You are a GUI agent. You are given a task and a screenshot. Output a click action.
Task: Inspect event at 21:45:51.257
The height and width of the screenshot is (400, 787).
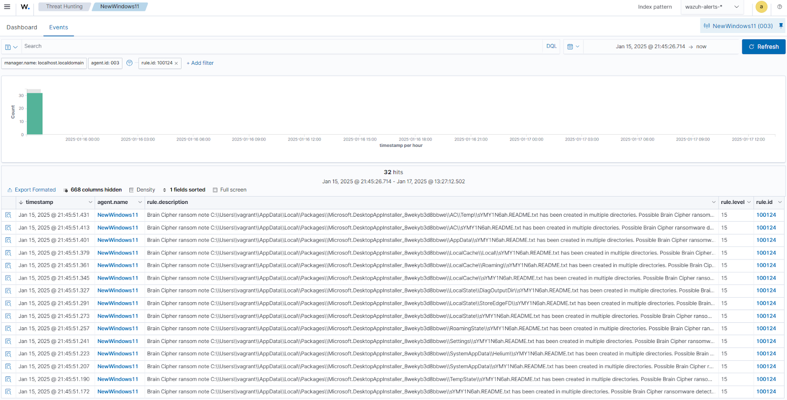point(8,329)
